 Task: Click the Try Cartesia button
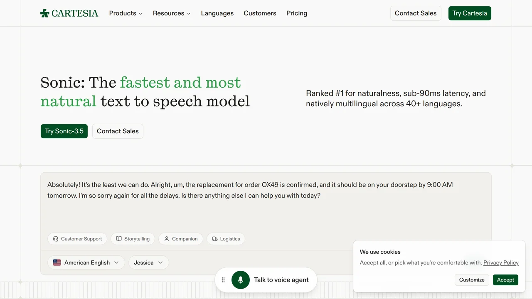click(470, 13)
